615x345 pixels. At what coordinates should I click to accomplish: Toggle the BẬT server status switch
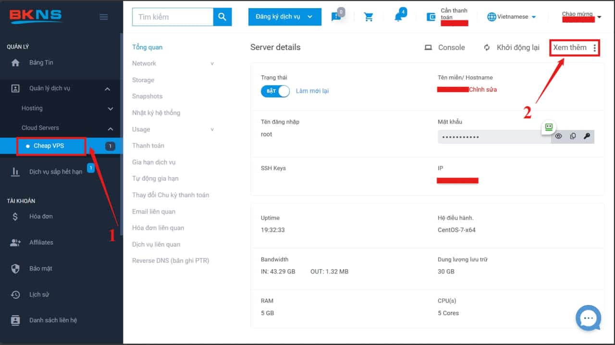(x=275, y=91)
